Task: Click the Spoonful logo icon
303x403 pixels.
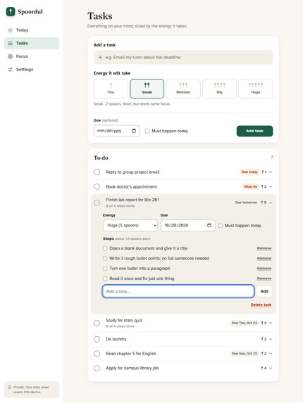Action: (11, 11)
